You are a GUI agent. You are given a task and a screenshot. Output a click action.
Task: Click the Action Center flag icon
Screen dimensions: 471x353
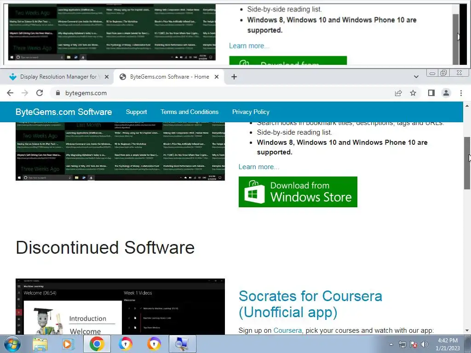click(x=414, y=344)
